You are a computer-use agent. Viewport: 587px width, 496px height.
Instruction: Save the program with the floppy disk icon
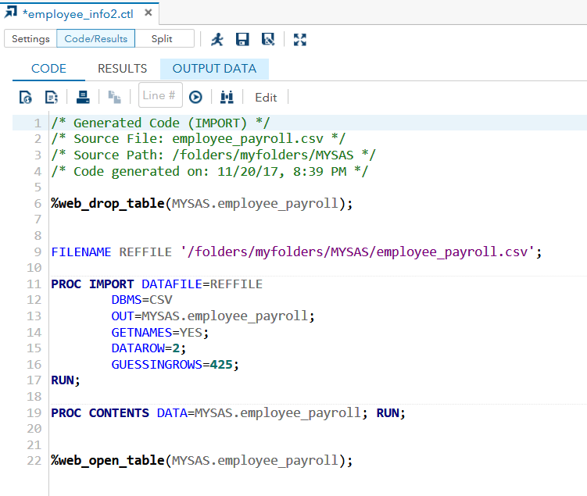(242, 39)
